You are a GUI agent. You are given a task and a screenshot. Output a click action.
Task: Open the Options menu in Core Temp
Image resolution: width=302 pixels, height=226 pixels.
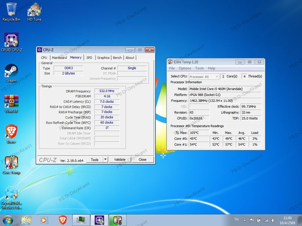pos(185,68)
